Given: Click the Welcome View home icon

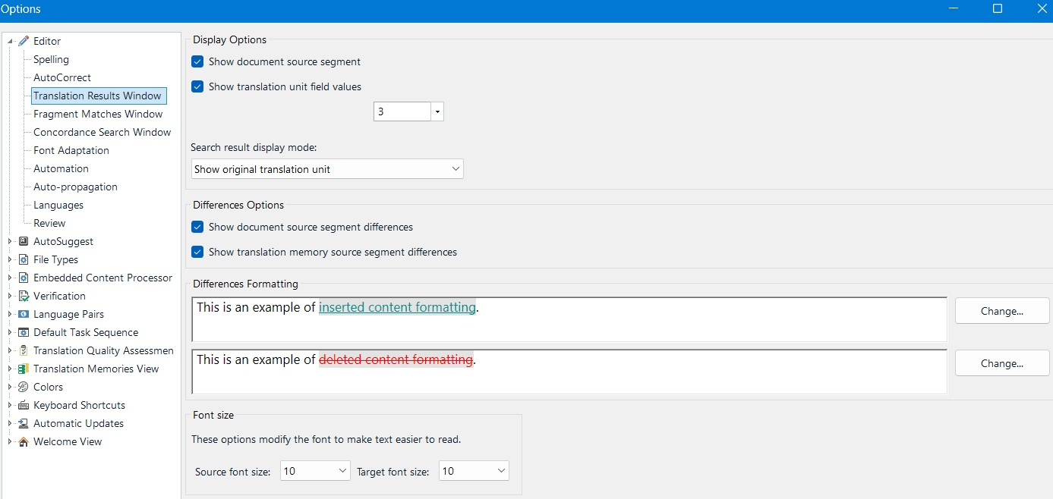Looking at the screenshot, I should (x=24, y=441).
